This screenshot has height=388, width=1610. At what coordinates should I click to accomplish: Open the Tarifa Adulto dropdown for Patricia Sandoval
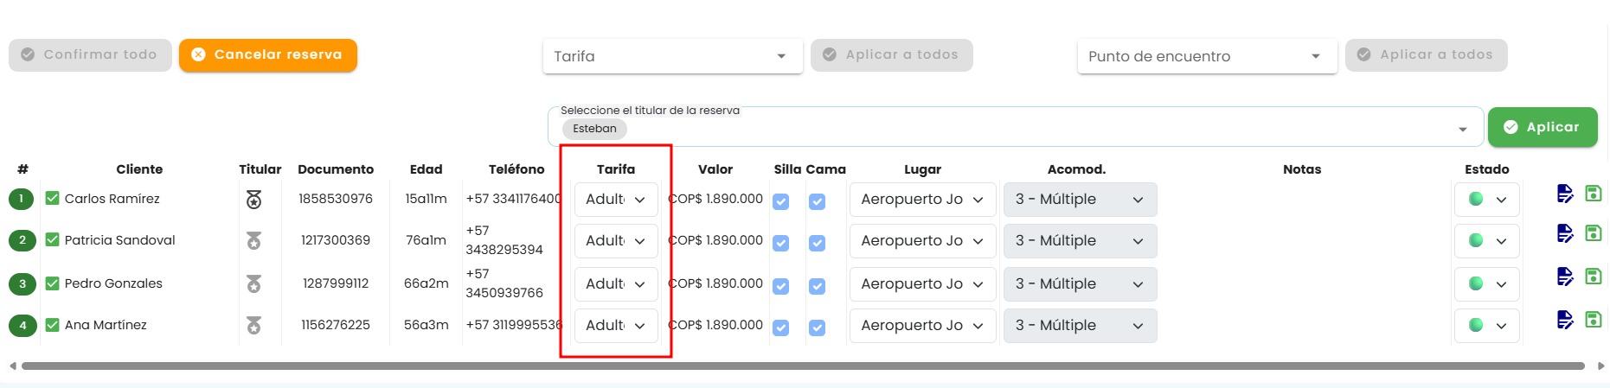616,241
